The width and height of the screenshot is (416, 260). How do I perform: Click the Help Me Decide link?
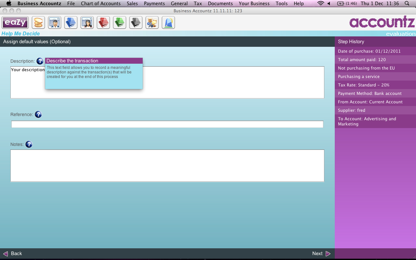[20, 33]
